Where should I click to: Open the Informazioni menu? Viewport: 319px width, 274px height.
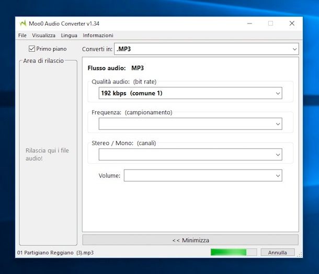pyautogui.click(x=98, y=35)
